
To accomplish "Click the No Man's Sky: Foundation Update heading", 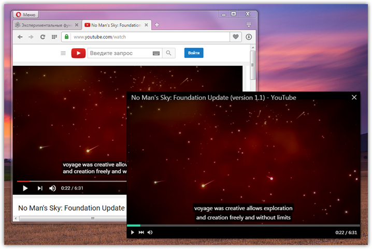I will [x=71, y=208].
